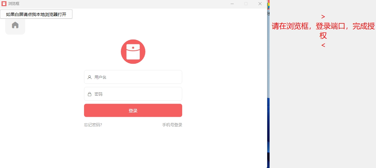The height and width of the screenshot is (168, 376).
Task: Click the colorful desktop icon behind the window edge
Action: tap(268, 6)
